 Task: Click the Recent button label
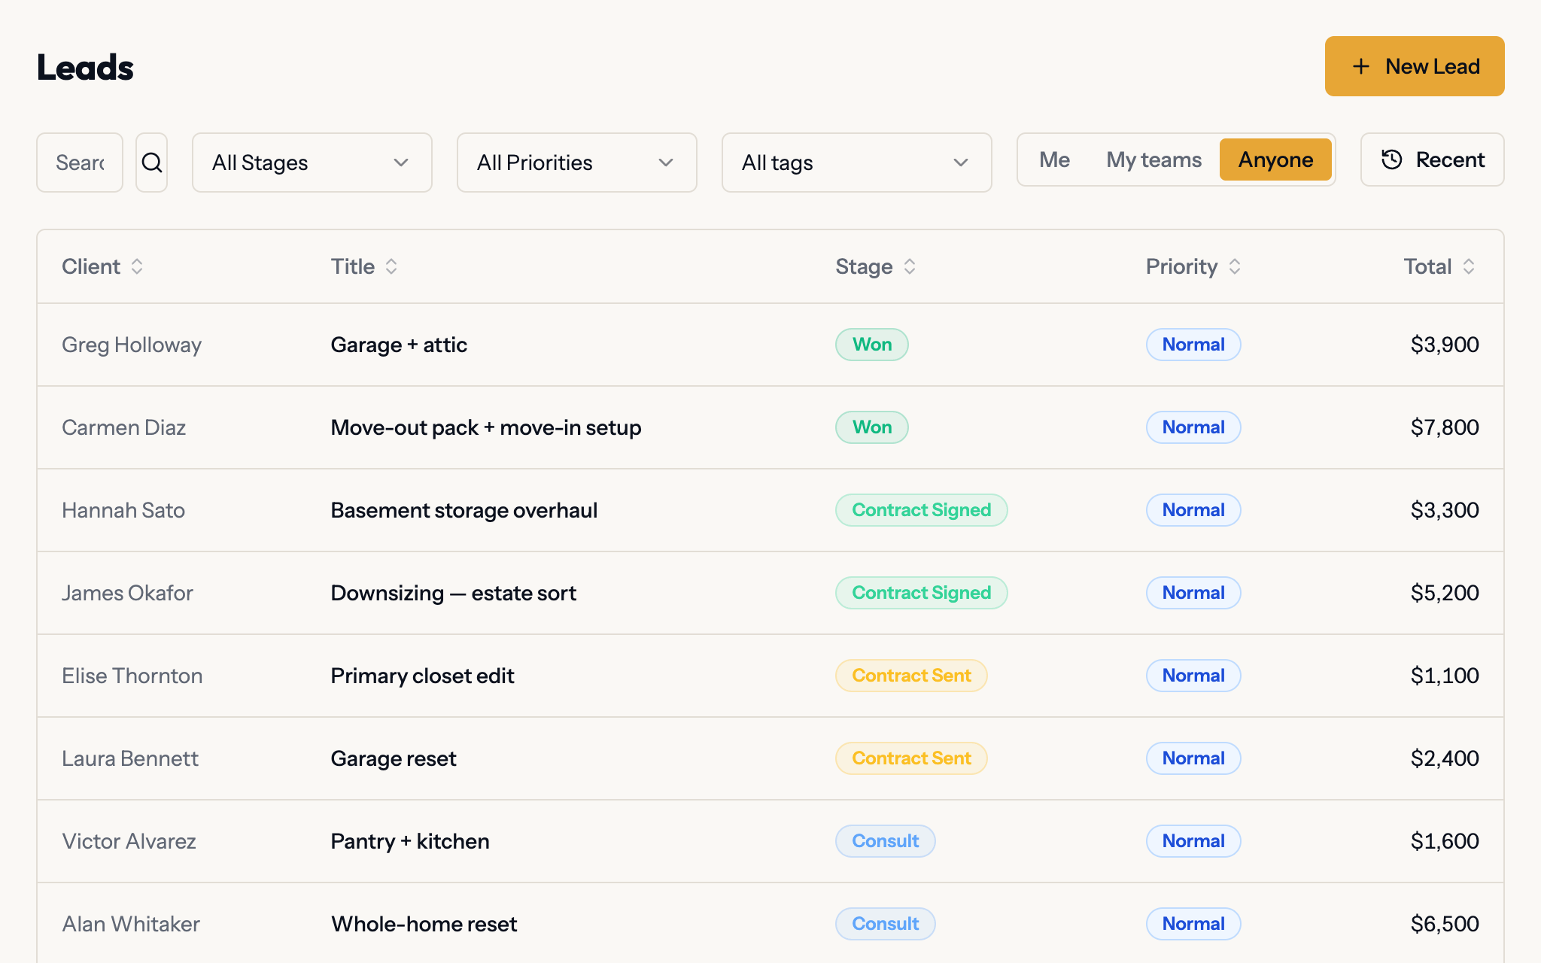1450,159
